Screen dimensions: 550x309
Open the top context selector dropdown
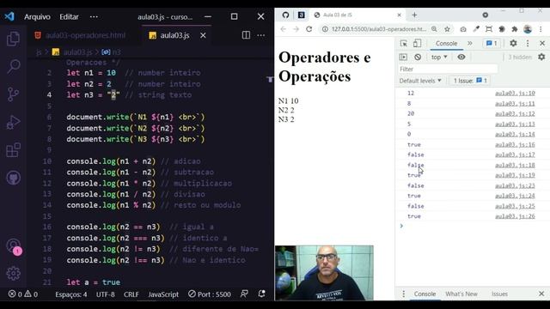pos(439,57)
